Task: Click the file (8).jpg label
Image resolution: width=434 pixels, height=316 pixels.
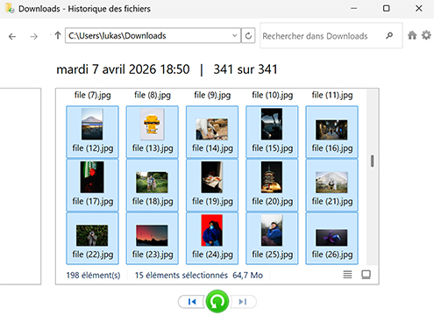Action: 153,95
